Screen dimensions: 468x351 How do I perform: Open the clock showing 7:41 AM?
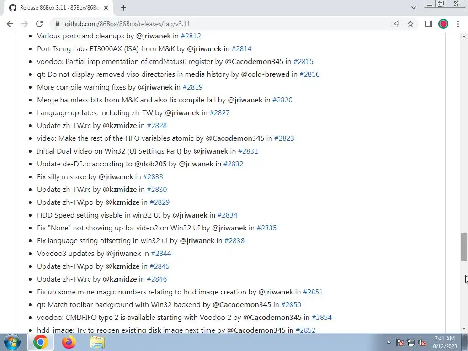coord(445,342)
